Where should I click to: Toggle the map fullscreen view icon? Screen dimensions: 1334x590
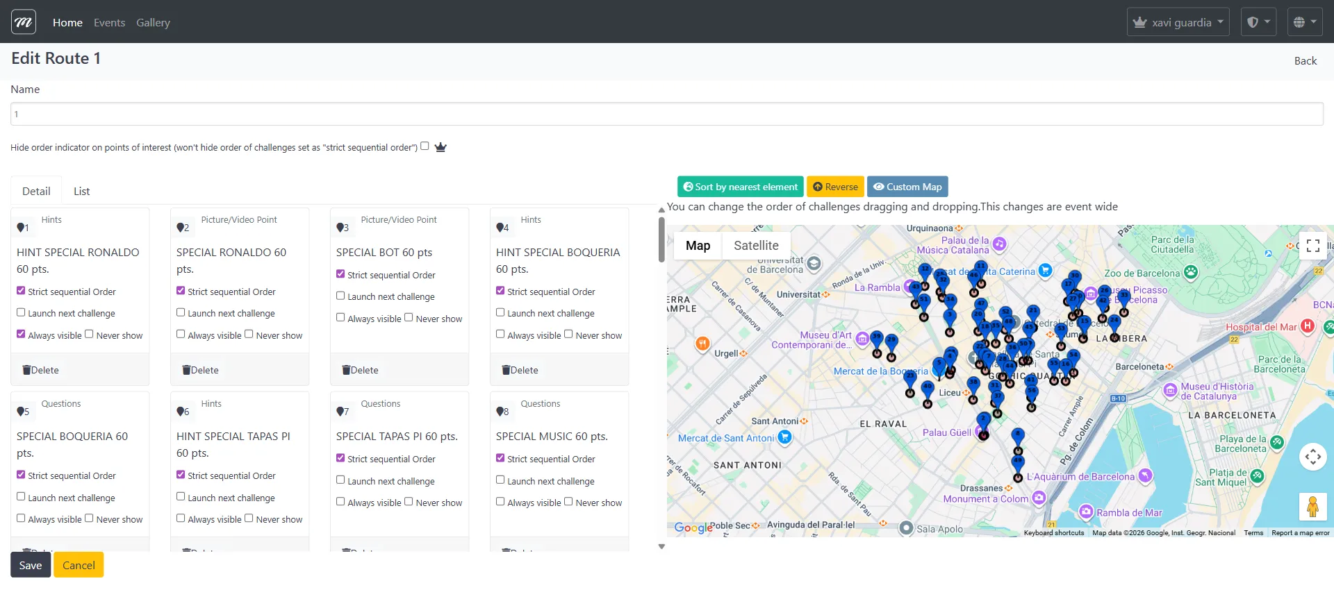[x=1312, y=245]
